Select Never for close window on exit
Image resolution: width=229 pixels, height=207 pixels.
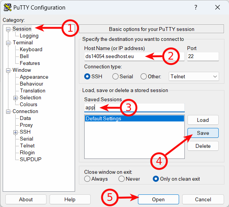coord(122,179)
